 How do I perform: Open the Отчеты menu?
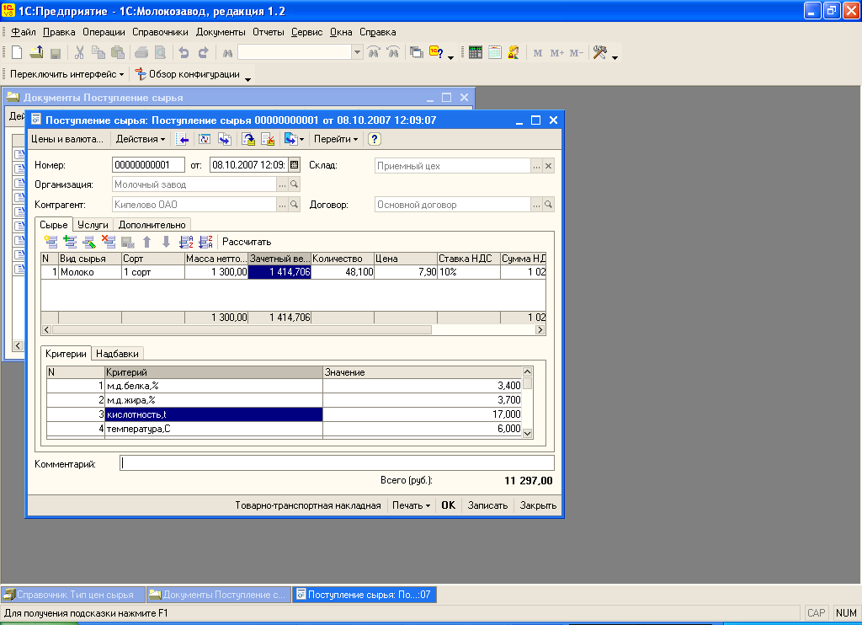tap(269, 32)
